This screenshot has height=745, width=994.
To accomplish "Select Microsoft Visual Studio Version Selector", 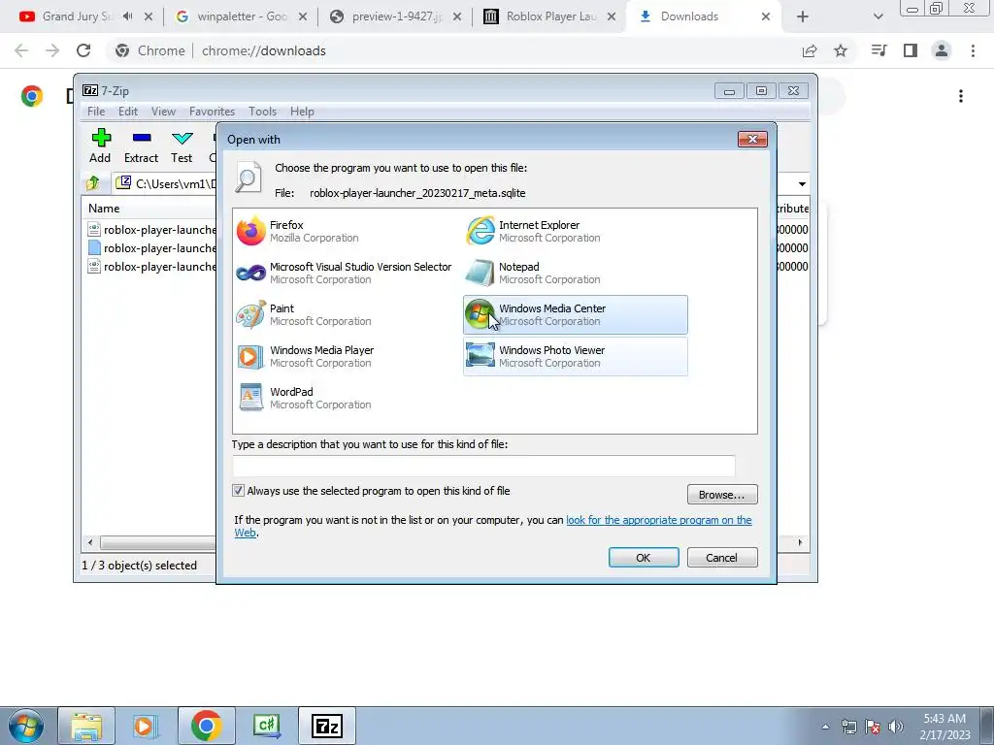I will (x=346, y=273).
